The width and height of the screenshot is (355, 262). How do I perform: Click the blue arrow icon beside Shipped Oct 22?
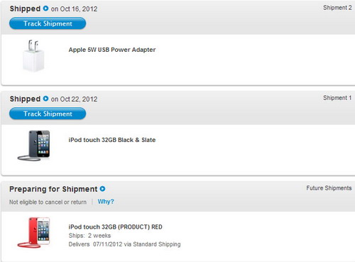point(45,99)
